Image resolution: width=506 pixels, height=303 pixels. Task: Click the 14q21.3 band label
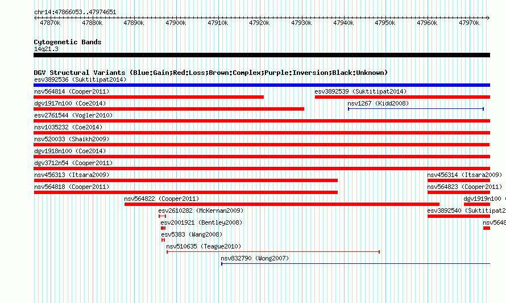(x=46, y=49)
